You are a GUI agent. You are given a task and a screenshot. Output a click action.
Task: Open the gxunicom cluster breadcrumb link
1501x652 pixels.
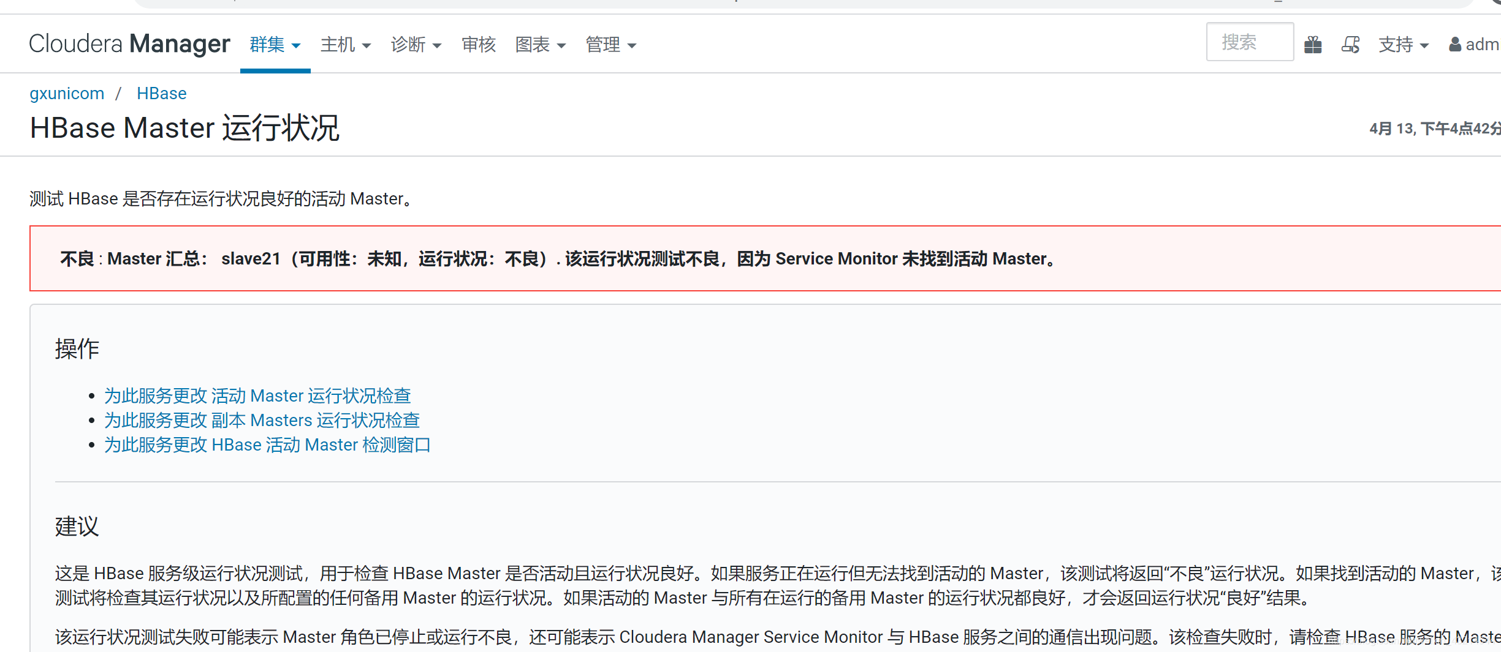pyautogui.click(x=67, y=93)
